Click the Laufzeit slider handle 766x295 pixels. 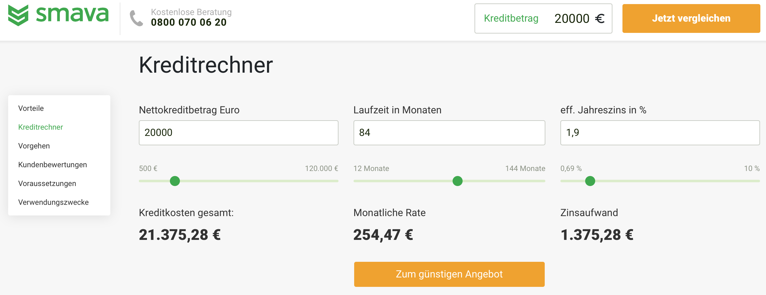pos(458,181)
